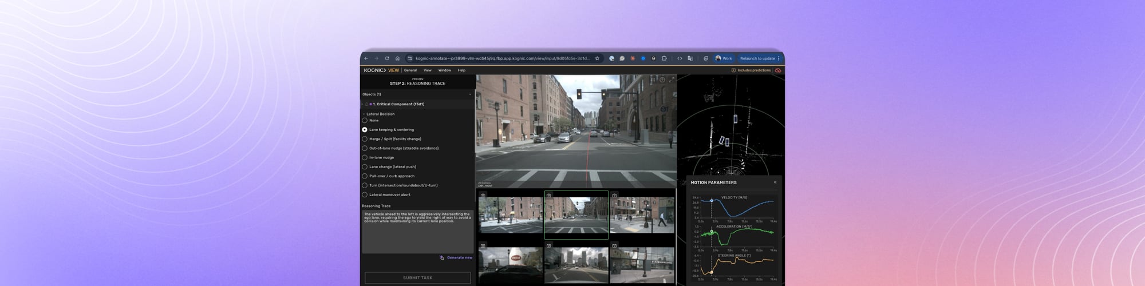Click camera icon above top-left thumbnail

[483, 196]
